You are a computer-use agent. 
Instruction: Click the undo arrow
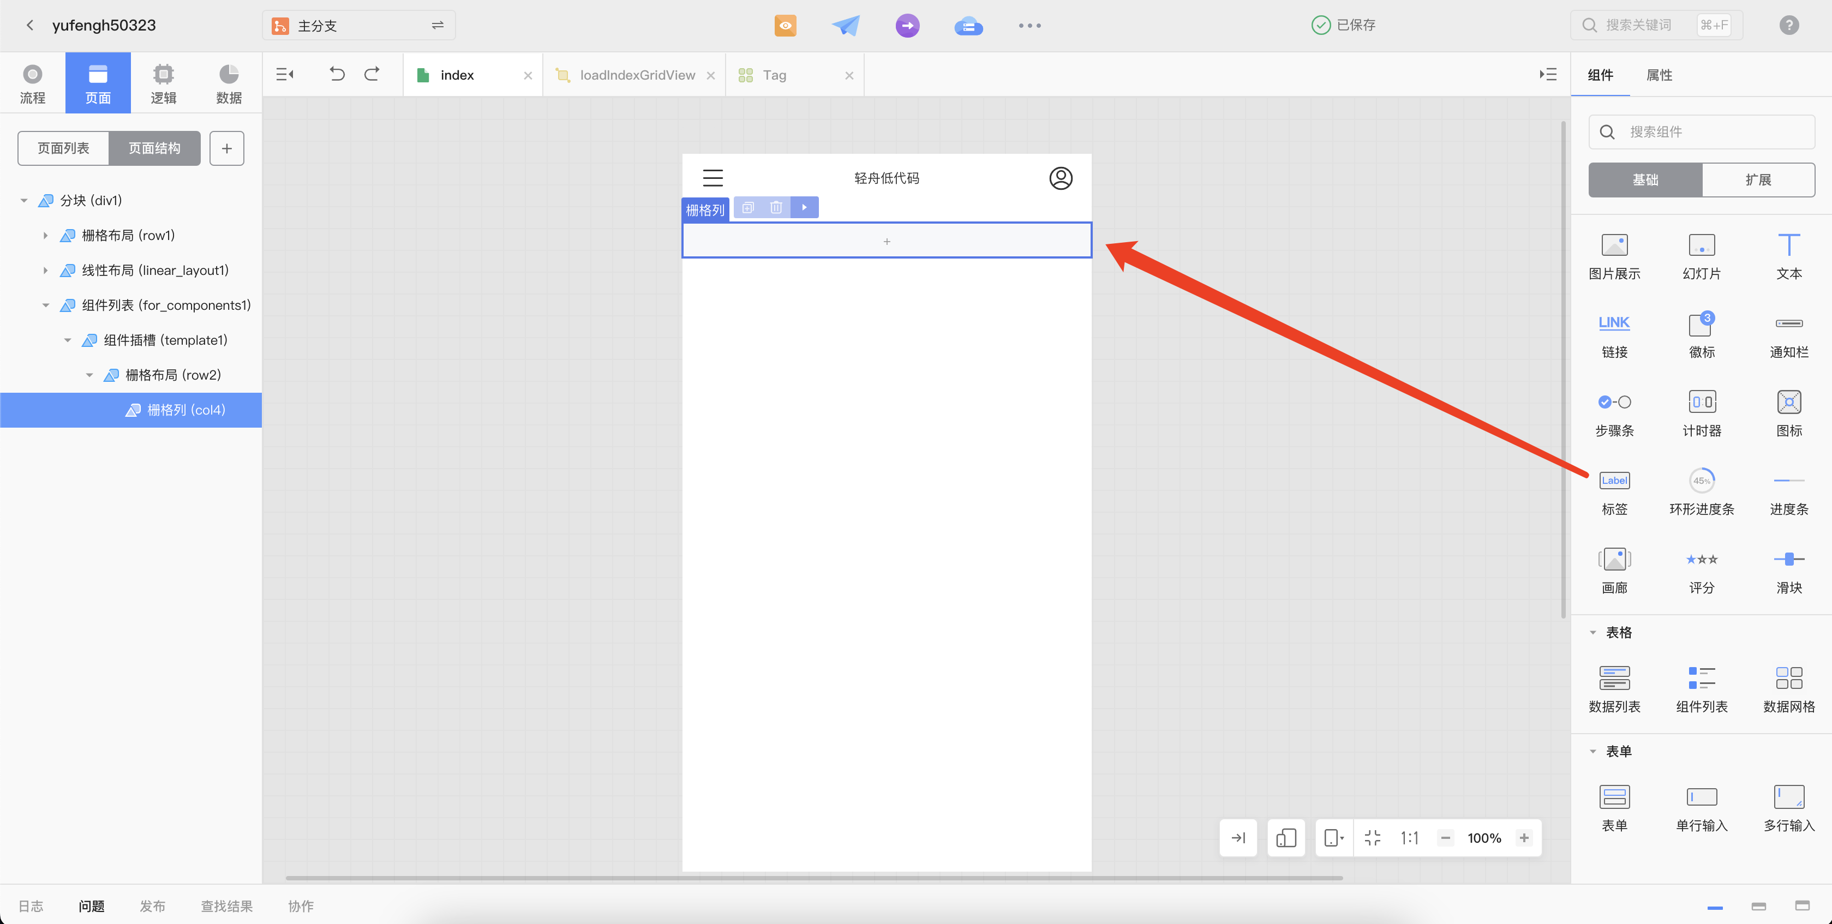(x=337, y=74)
